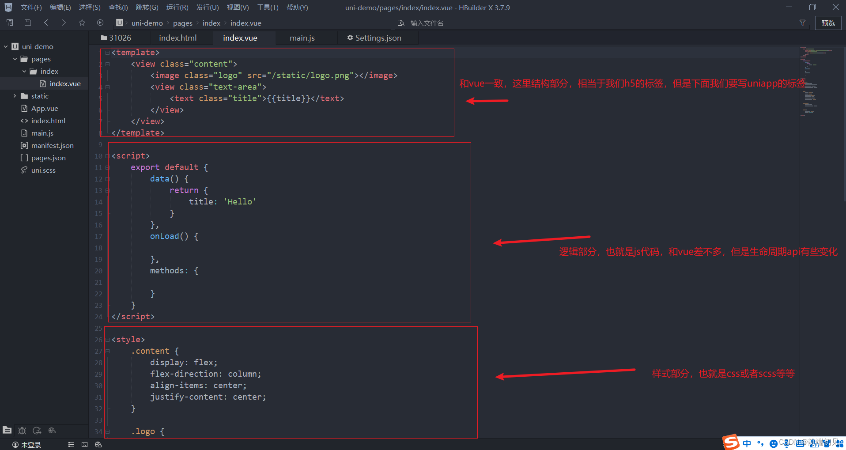The height and width of the screenshot is (450, 846).
Task: Open the outline list icon in status bar
Action: pos(71,445)
